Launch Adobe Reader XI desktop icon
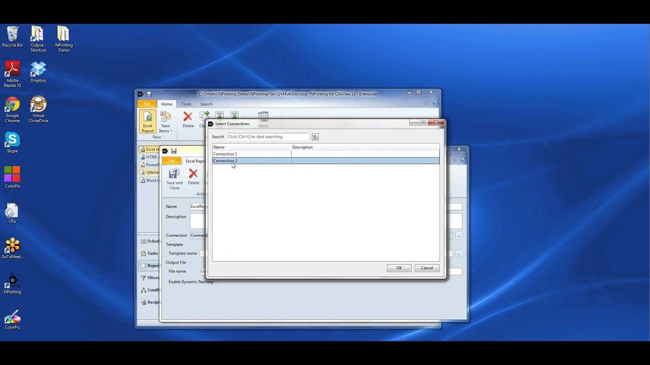This screenshot has width=650, height=365. (12, 75)
